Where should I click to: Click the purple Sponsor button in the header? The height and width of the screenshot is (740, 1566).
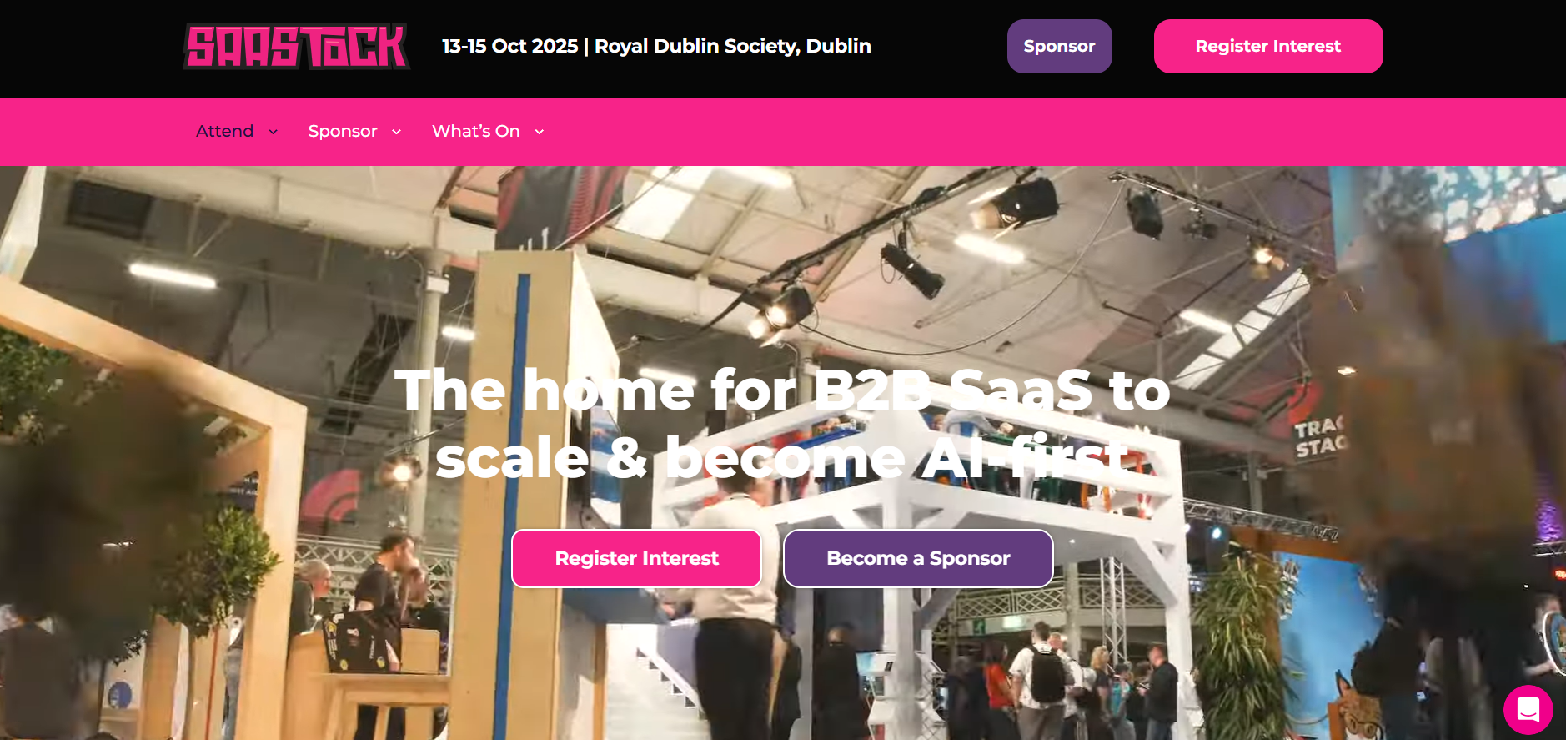coord(1059,46)
